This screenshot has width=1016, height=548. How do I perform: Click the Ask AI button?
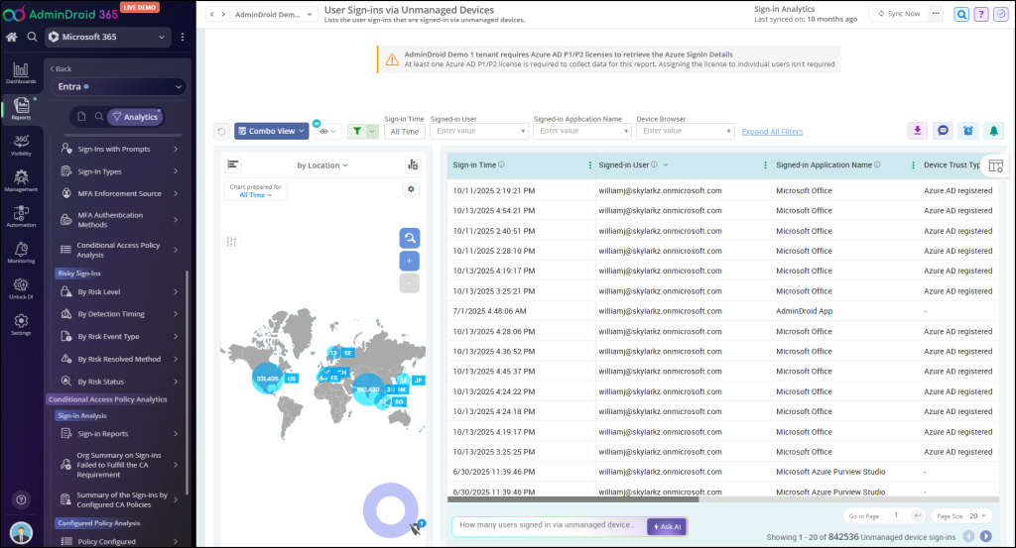[667, 526]
